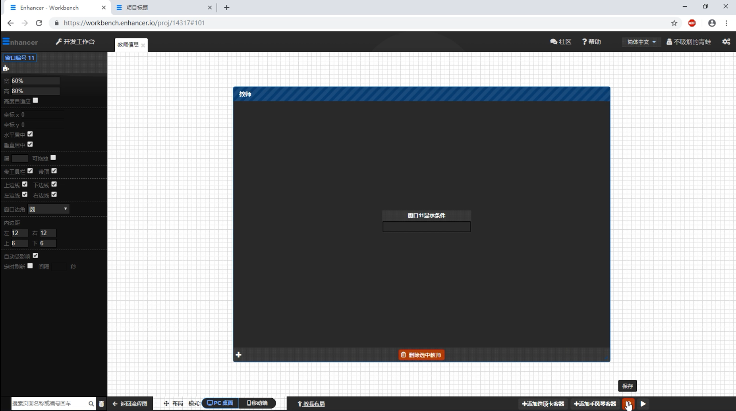Select the 教师信息 page tab
Viewport: 736px width, 411px height.
coord(128,45)
